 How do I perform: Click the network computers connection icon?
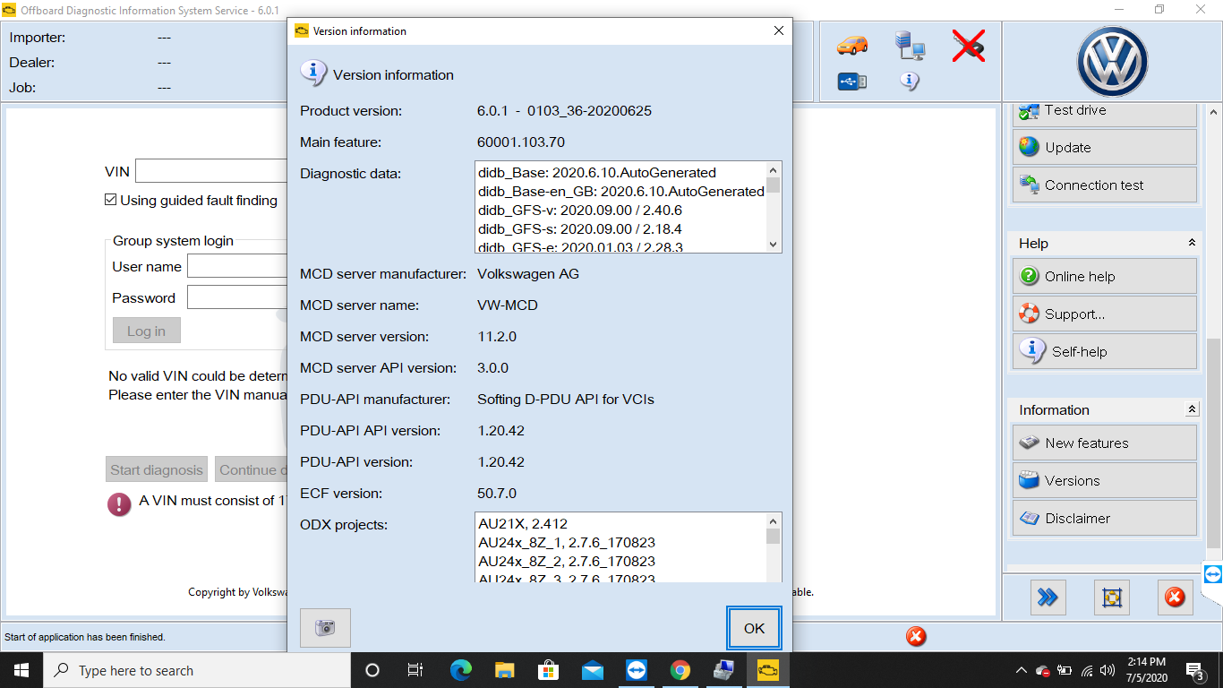(910, 45)
